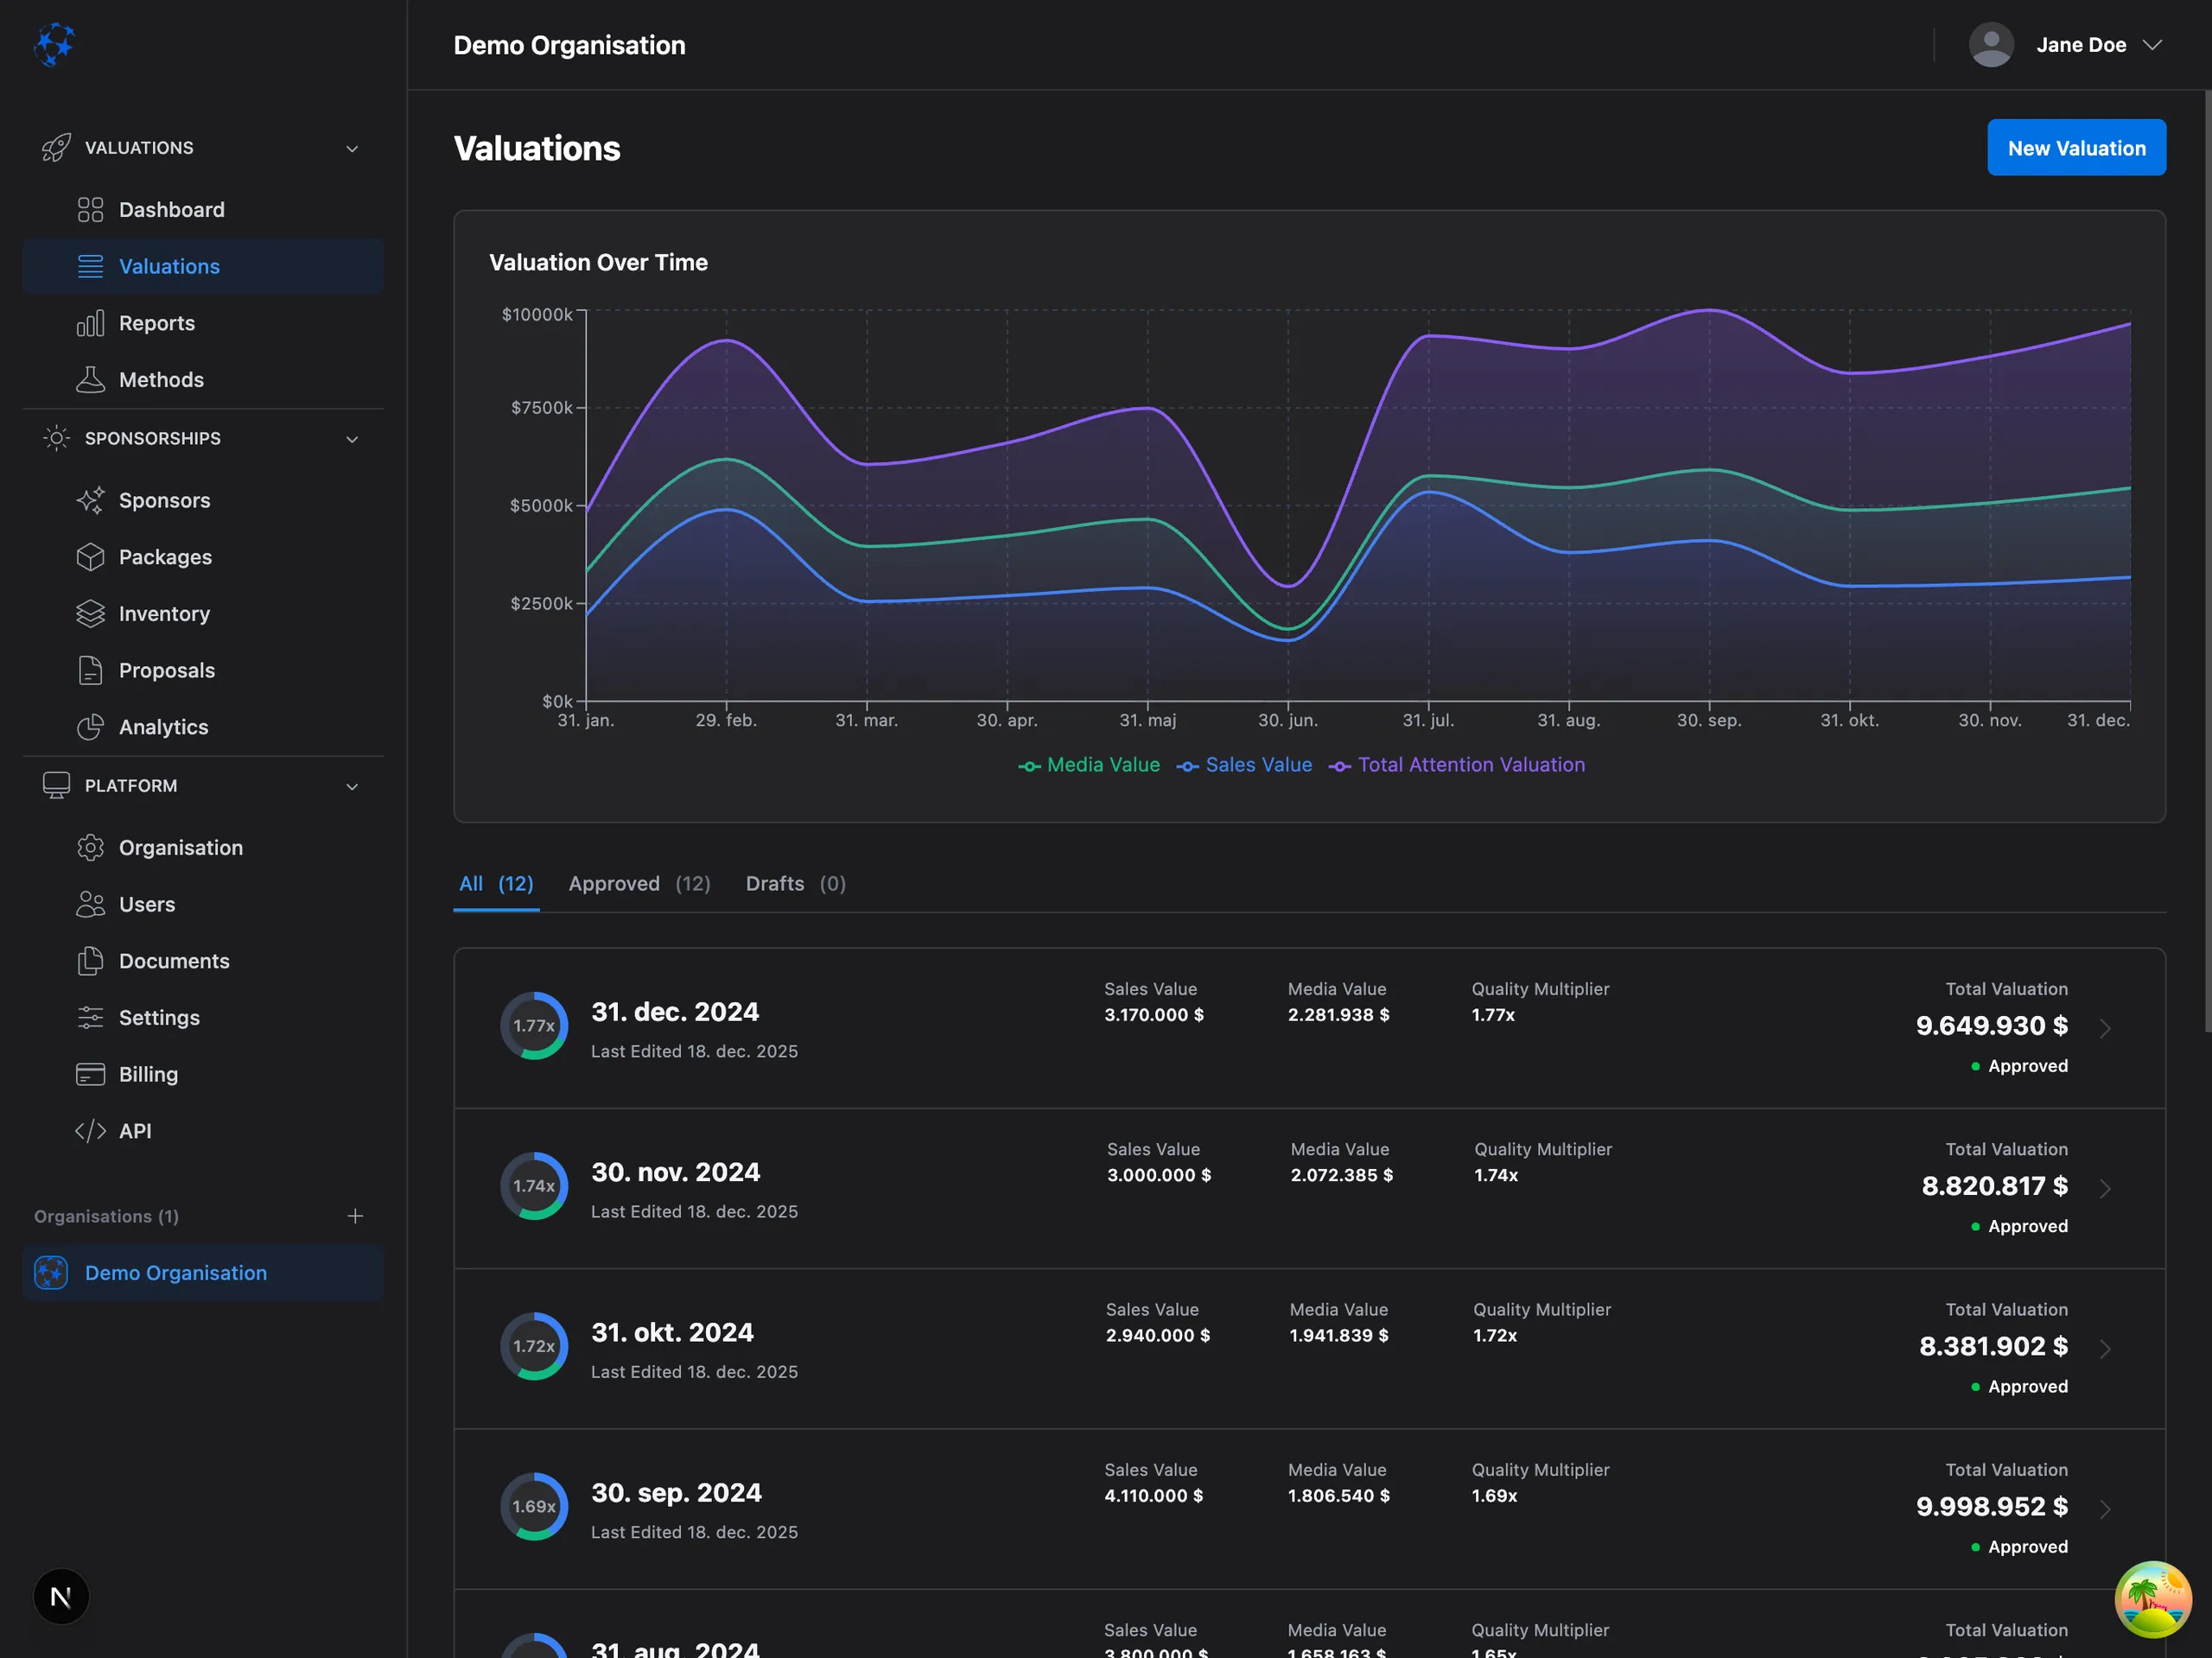Switch to the All (12) tab
The width and height of the screenshot is (2212, 1658).
pos(496,884)
